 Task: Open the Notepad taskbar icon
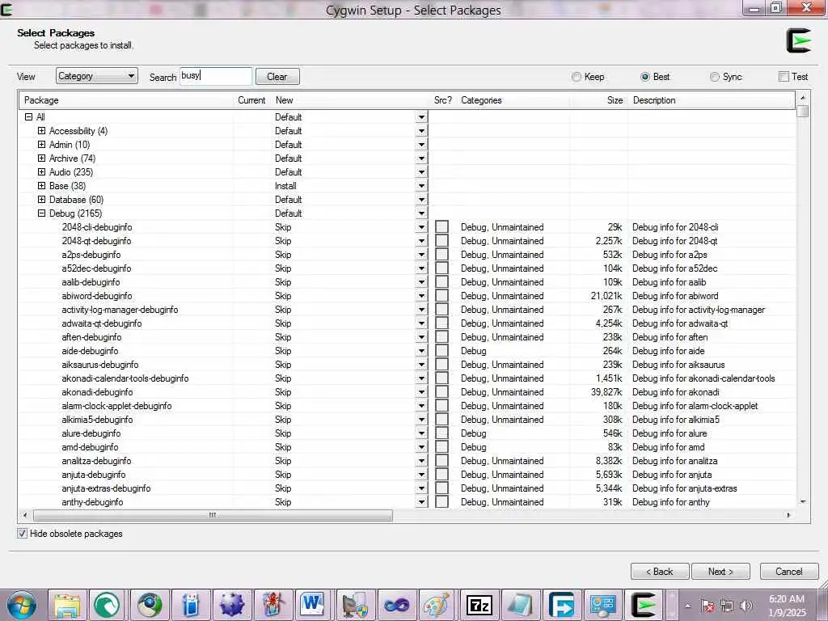click(x=520, y=605)
